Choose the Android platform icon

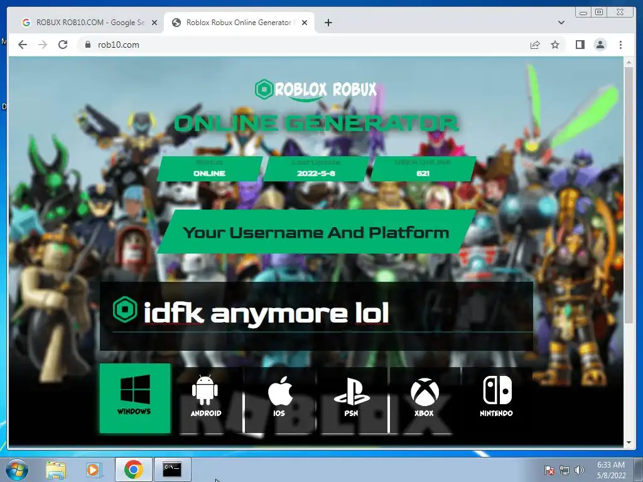(x=205, y=396)
